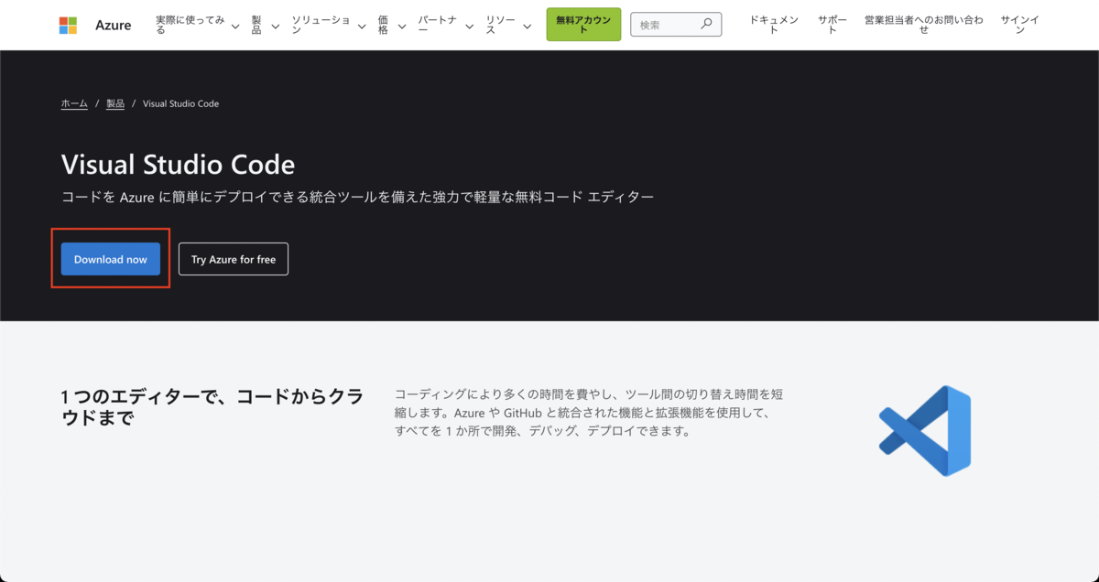1099x582 pixels.
Task: Click the サインイン link
Action: [x=1019, y=25]
